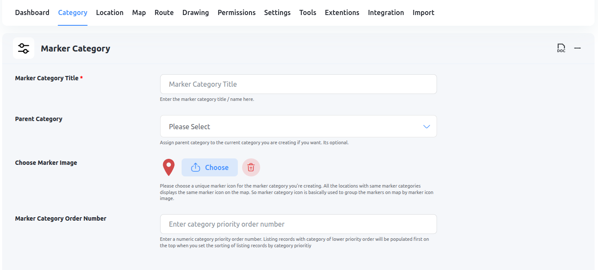Viewport: 598px width, 270px height.
Task: Open the Import page
Action: (x=423, y=12)
